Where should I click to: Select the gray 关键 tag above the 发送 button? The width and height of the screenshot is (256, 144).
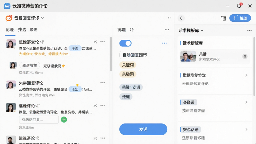coord(131,87)
